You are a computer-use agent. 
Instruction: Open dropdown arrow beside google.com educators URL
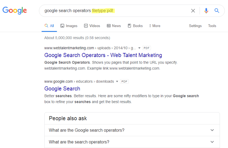tap(117, 81)
